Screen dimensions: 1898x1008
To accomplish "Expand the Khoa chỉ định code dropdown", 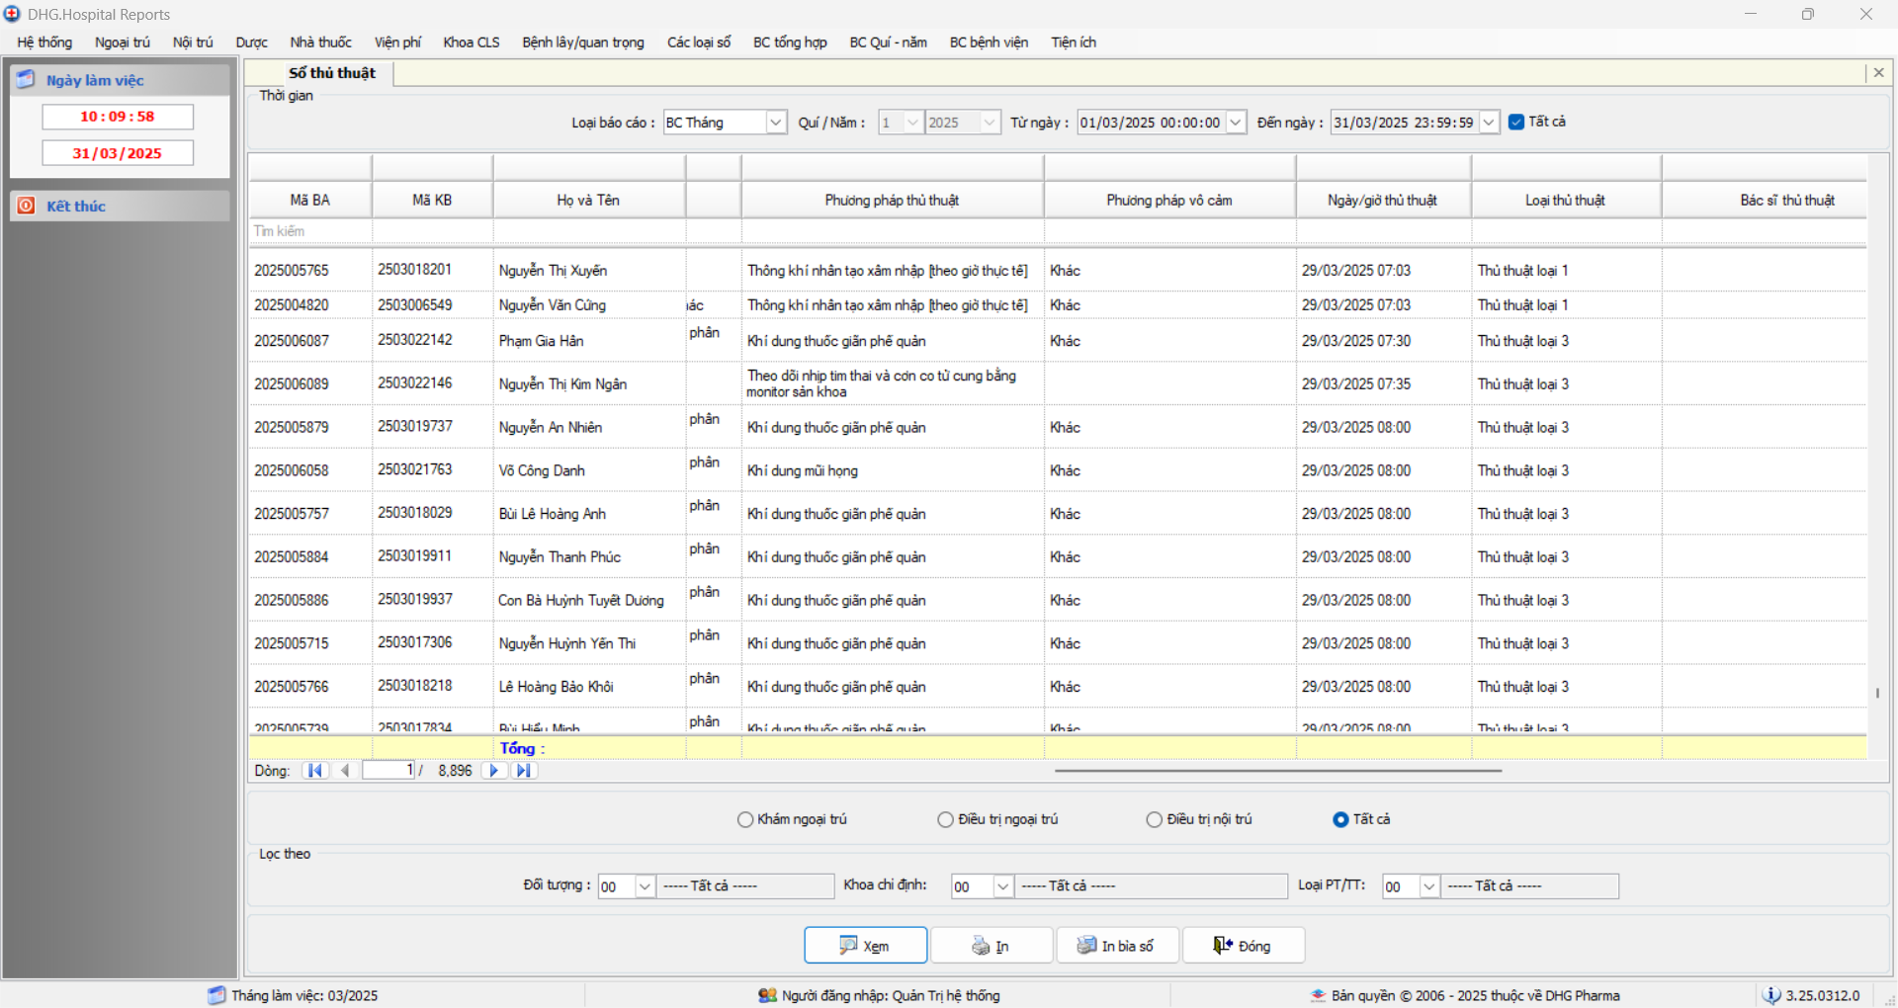I will (x=1002, y=886).
